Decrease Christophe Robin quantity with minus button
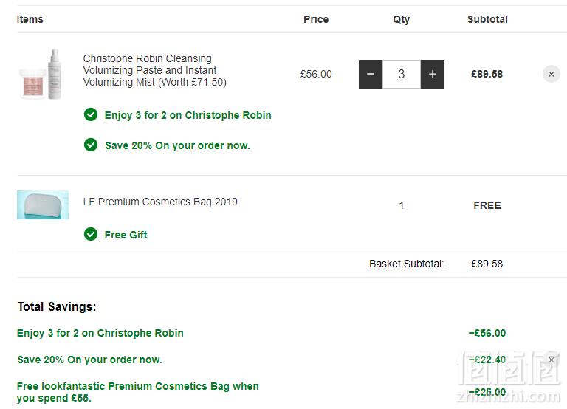567x409 pixels. tap(371, 74)
